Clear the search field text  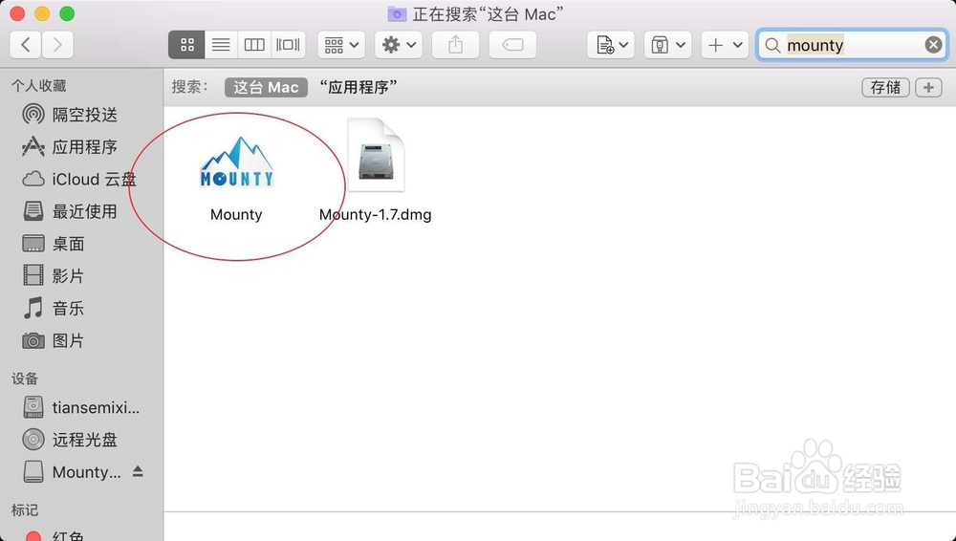[933, 45]
